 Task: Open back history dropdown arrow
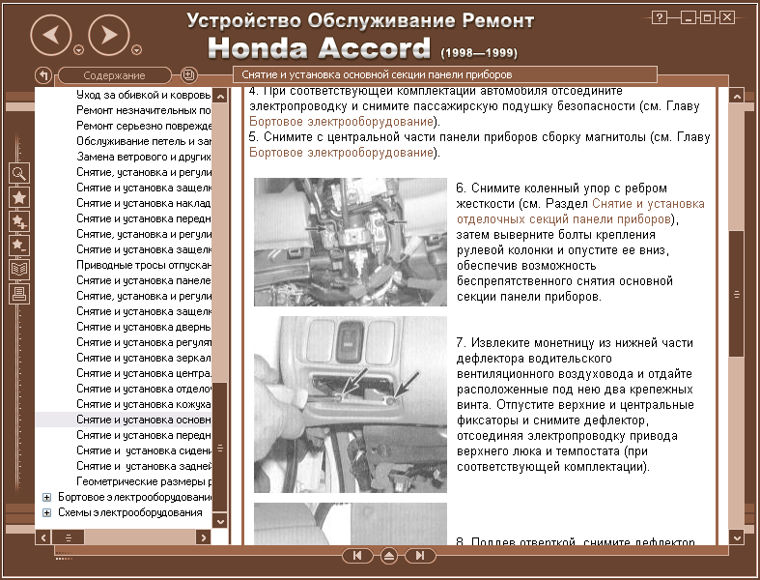pos(78,49)
